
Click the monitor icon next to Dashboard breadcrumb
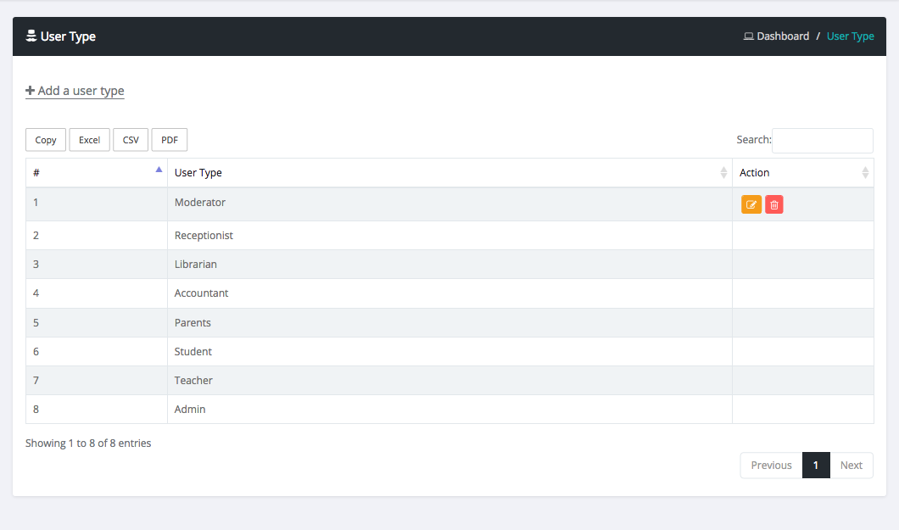click(747, 36)
